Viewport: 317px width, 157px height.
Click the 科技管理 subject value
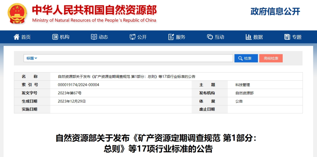[x=242, y=85]
